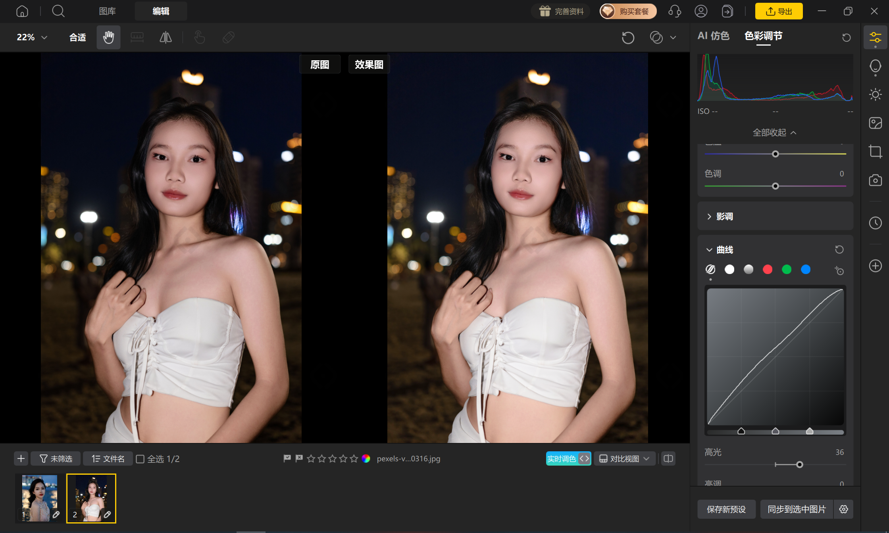The height and width of the screenshot is (533, 889).
Task: Click the overlapping circles mask icon
Action: (x=656, y=38)
